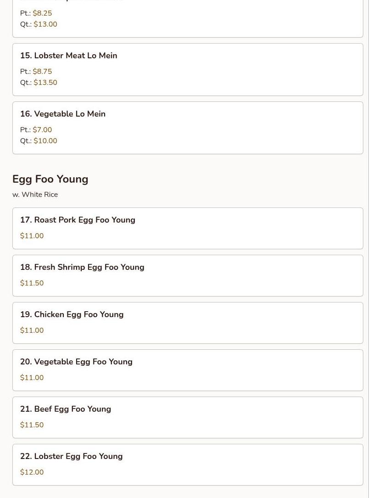Click Fresh Shrimp Egg Foo Young $11.50 price

tap(32, 283)
